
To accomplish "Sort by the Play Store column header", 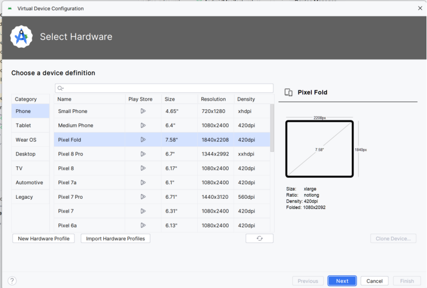I will click(x=143, y=99).
